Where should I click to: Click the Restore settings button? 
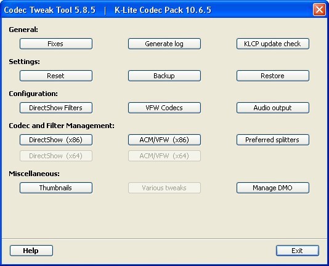(273, 76)
